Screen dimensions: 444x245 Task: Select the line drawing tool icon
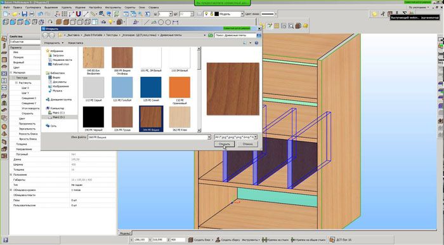click(x=147, y=22)
